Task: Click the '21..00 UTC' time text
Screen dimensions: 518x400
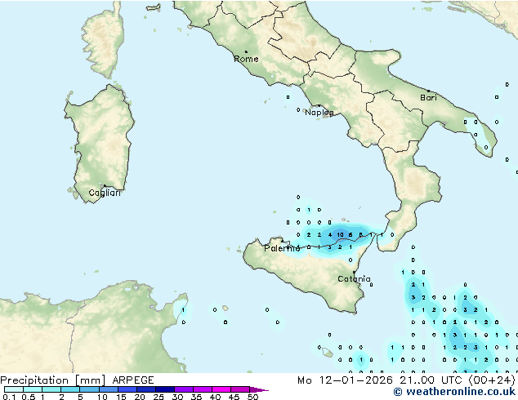Action: coord(431,380)
